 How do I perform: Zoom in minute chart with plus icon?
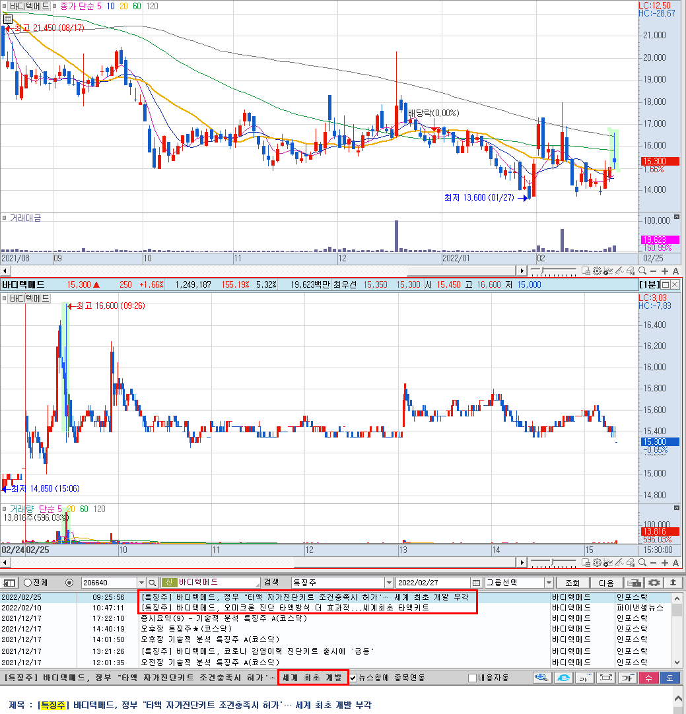point(665,563)
